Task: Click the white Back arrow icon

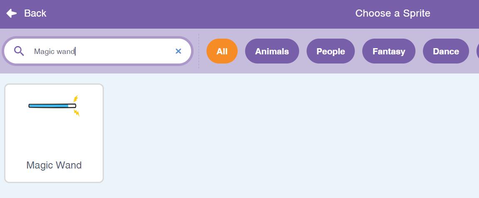Action: (12, 13)
